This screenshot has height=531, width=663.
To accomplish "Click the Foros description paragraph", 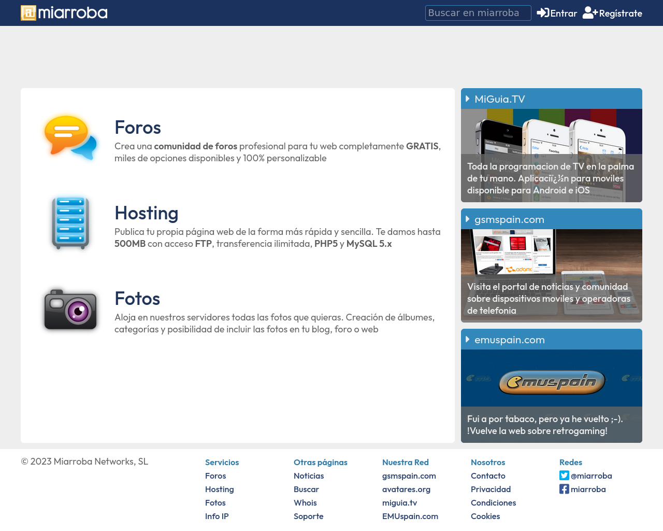I will coord(278,152).
